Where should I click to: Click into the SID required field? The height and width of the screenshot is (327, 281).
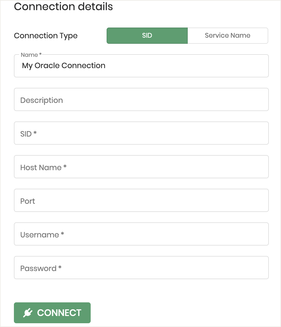pos(141,133)
